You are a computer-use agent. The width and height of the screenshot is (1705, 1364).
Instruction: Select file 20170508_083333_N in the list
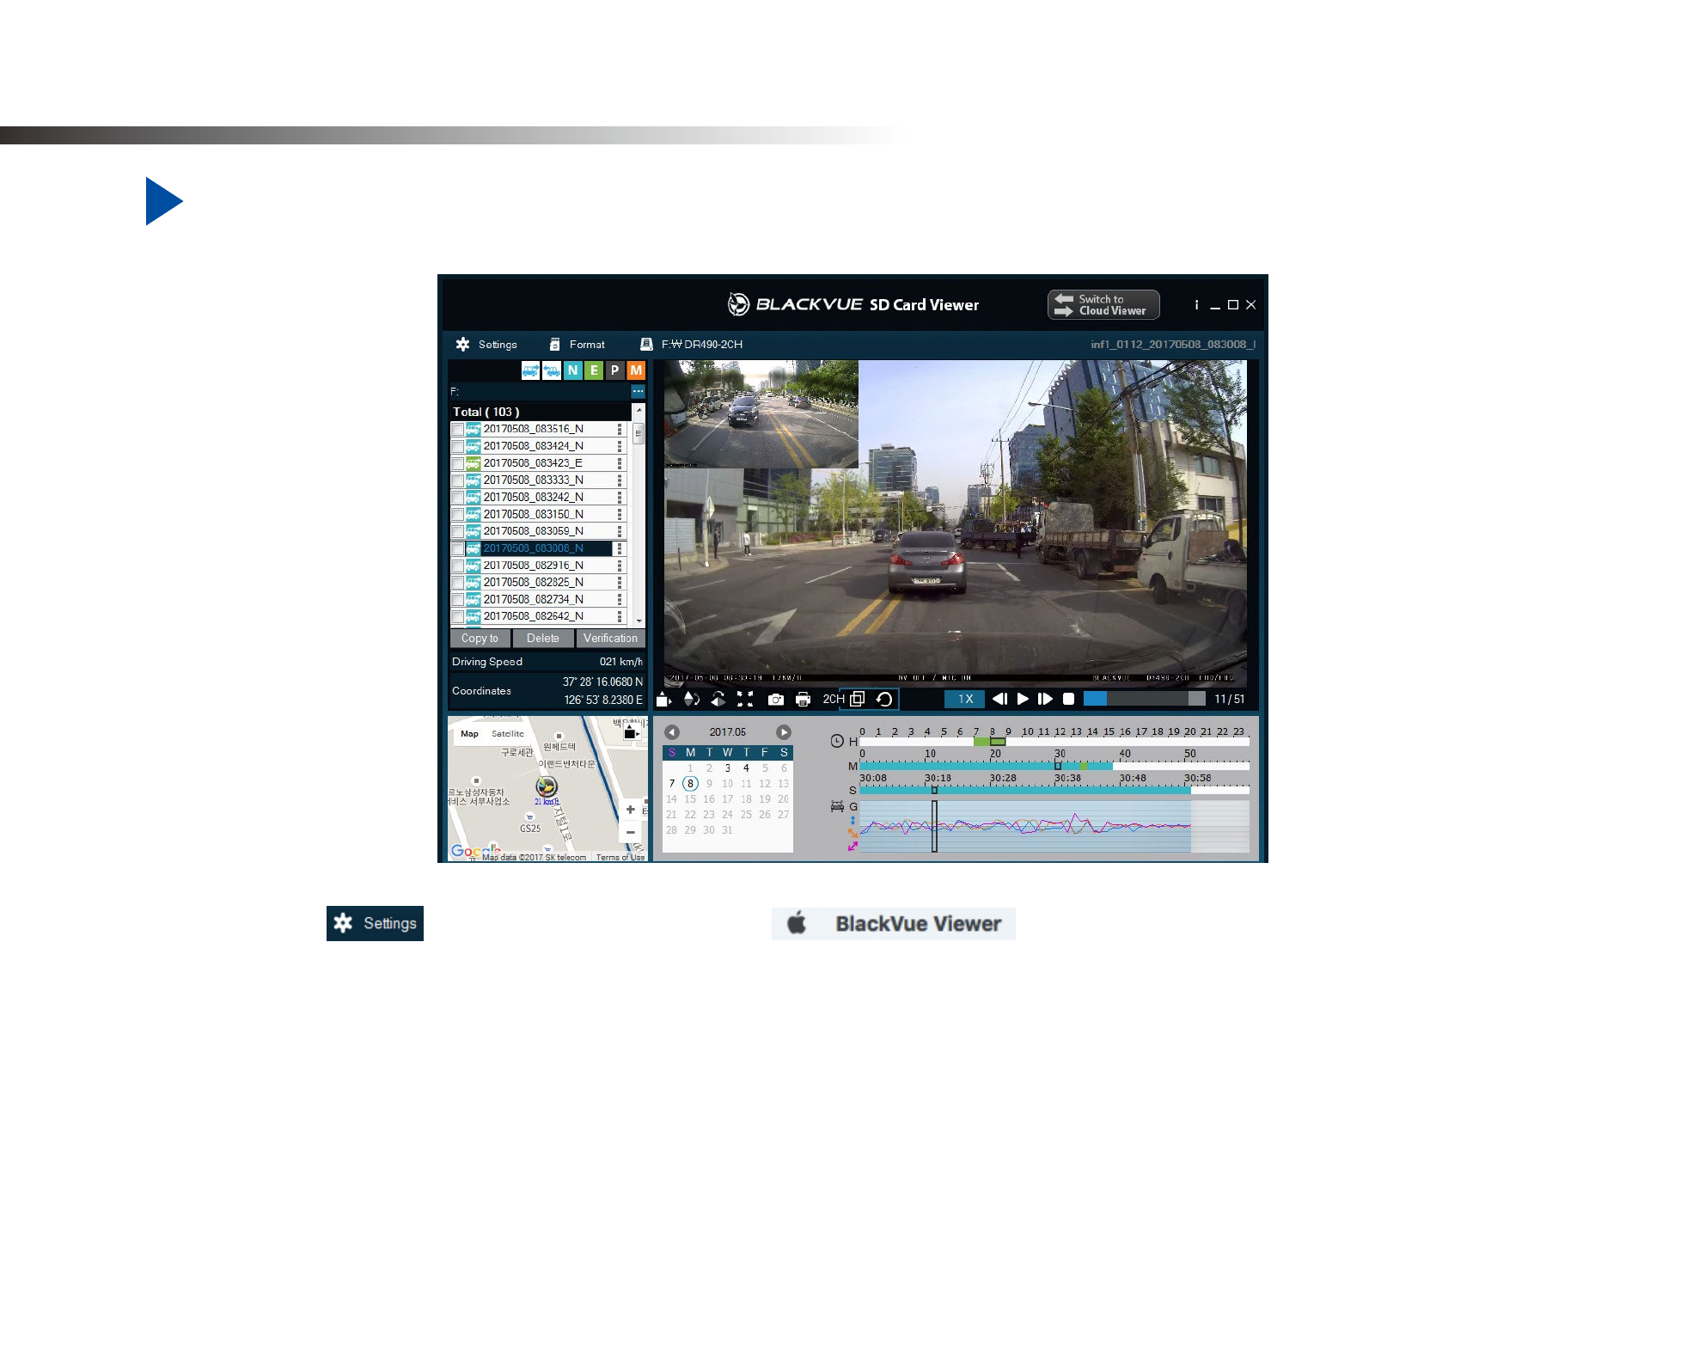tap(533, 480)
